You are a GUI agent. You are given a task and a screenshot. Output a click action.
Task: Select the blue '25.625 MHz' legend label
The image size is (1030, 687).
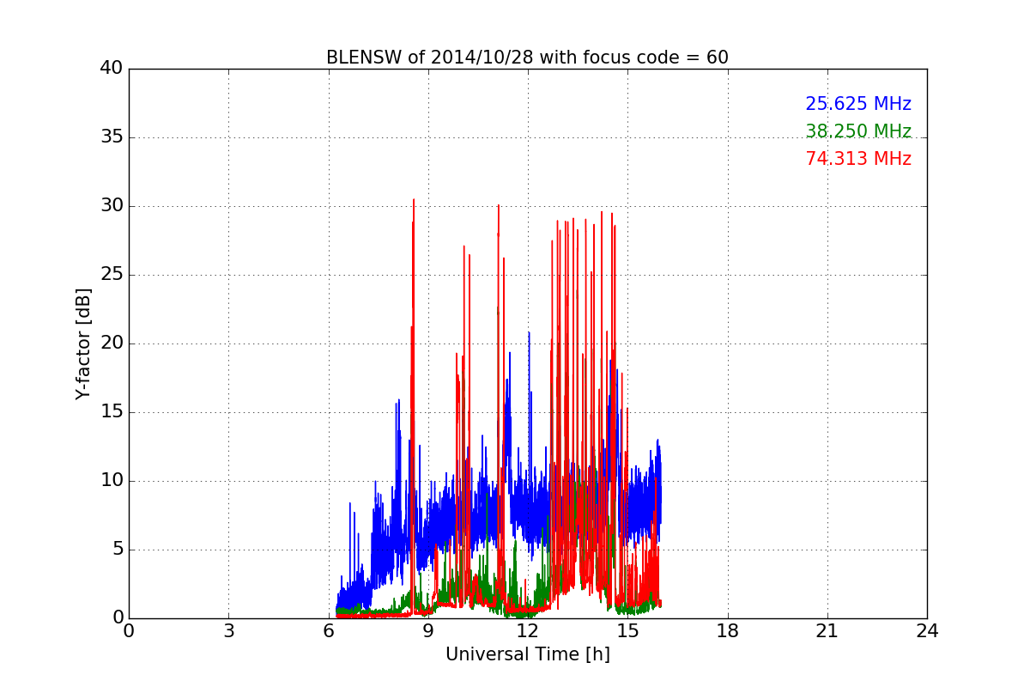tap(858, 104)
